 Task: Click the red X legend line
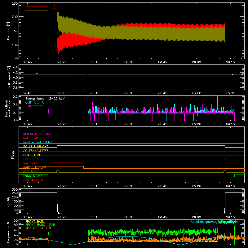(x=37, y=7)
